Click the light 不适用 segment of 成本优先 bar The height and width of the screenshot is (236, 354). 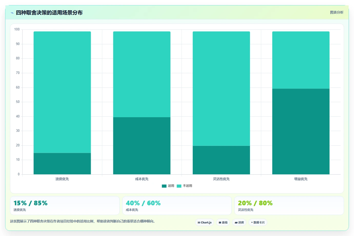[142, 74]
